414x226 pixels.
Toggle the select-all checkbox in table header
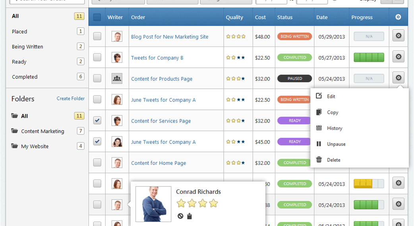point(97,17)
